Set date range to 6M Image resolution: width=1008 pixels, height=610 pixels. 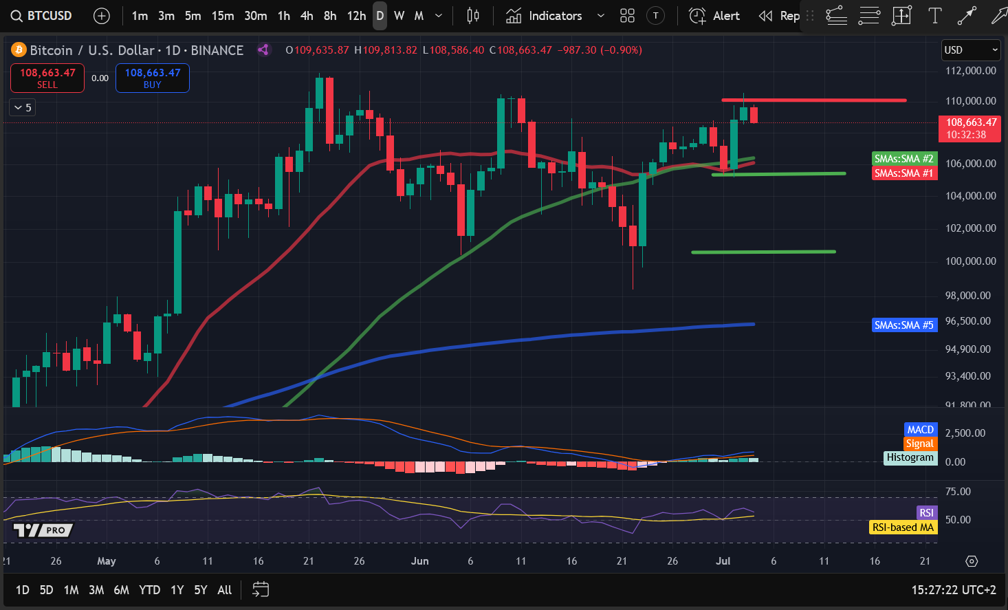click(x=121, y=590)
